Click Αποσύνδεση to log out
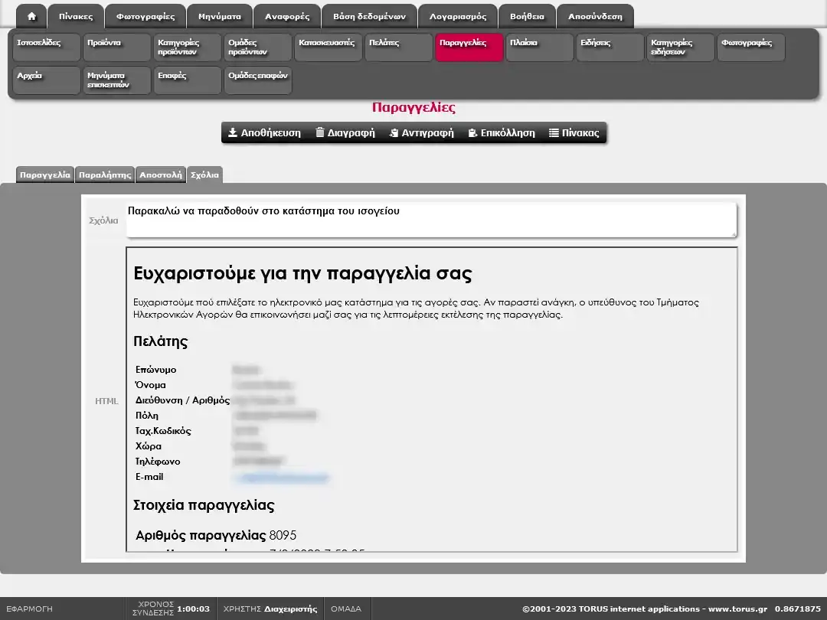The image size is (827, 620). click(x=595, y=16)
